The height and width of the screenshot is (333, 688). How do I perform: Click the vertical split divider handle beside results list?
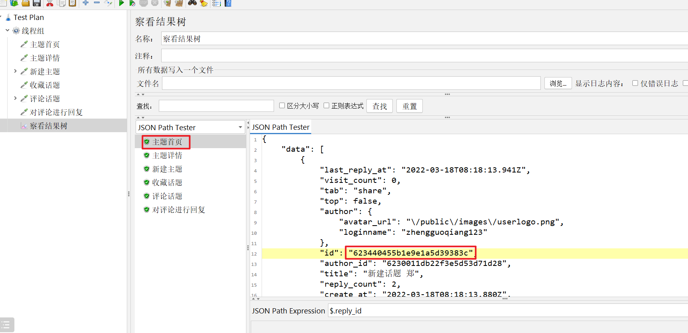248,248
